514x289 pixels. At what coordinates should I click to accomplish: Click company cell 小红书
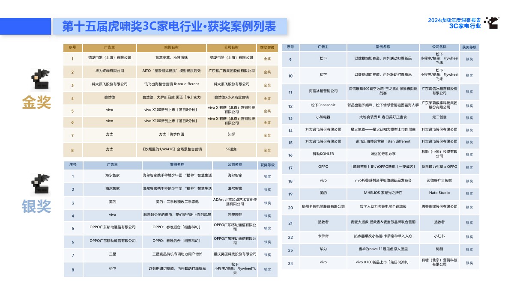pyautogui.click(x=439, y=236)
